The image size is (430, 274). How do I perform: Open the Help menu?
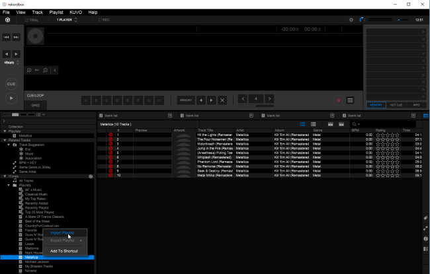(93, 13)
